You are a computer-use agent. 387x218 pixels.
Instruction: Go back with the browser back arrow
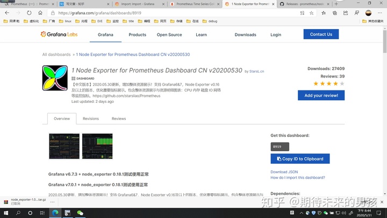(7, 13)
